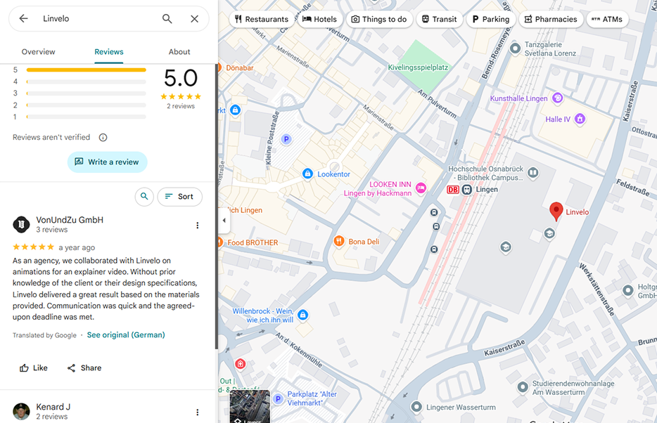Viewport: 657px width, 423px height.
Task: Search within reviews using magnifier button
Action: pyautogui.click(x=144, y=196)
